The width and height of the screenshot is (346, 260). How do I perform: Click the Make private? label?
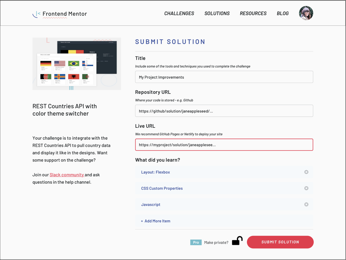[x=216, y=242]
